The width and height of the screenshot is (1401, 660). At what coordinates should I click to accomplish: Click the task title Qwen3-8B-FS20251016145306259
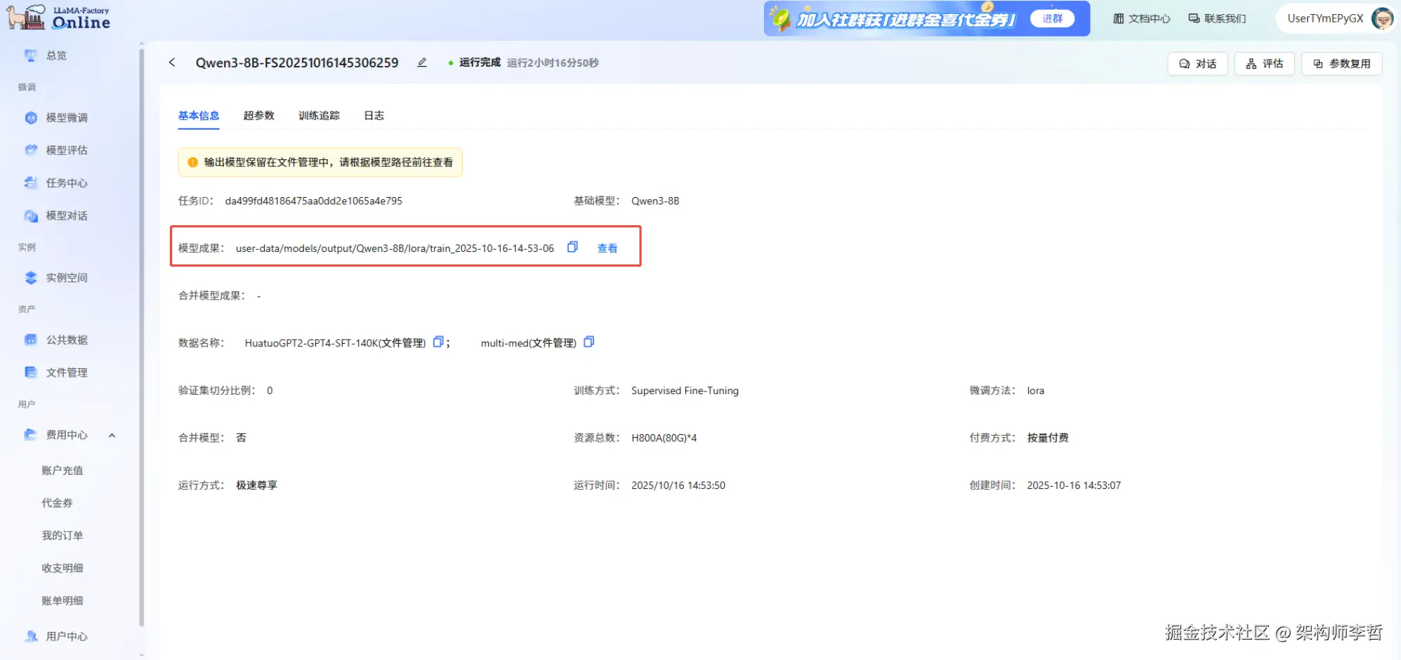point(297,62)
